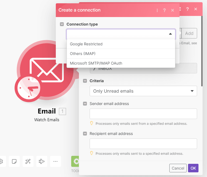The image size is (207, 177).
Task: Click the airplane Explain flow icon
Action: coord(42,161)
